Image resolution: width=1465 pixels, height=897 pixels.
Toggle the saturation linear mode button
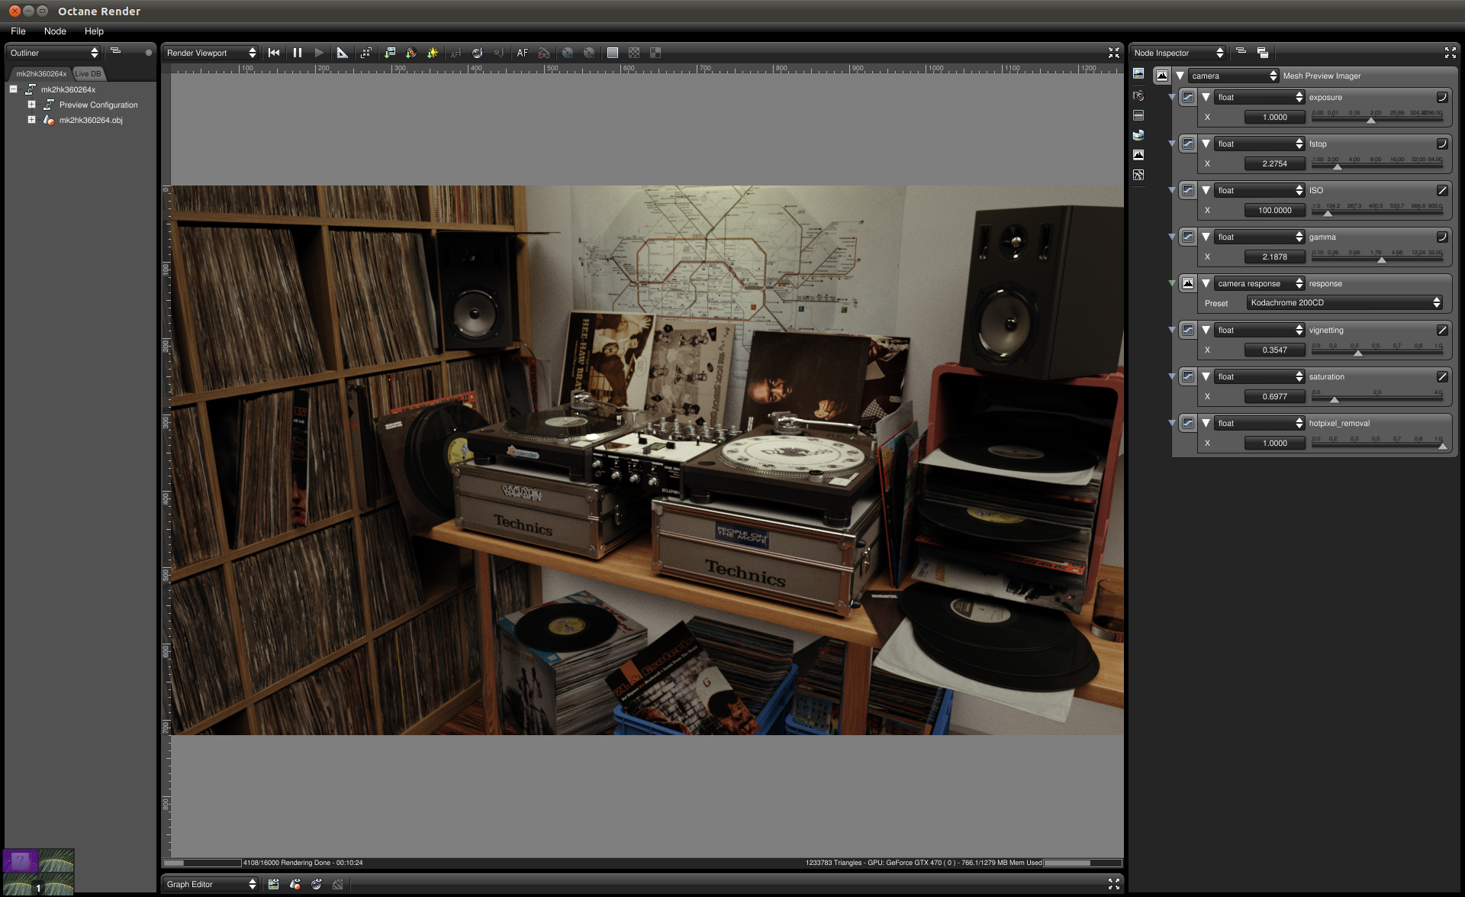1441,376
